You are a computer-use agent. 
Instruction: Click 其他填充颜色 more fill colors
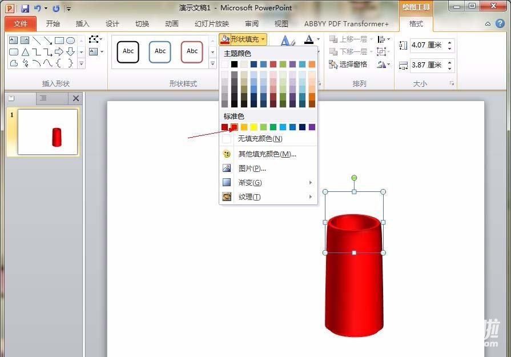(267, 154)
